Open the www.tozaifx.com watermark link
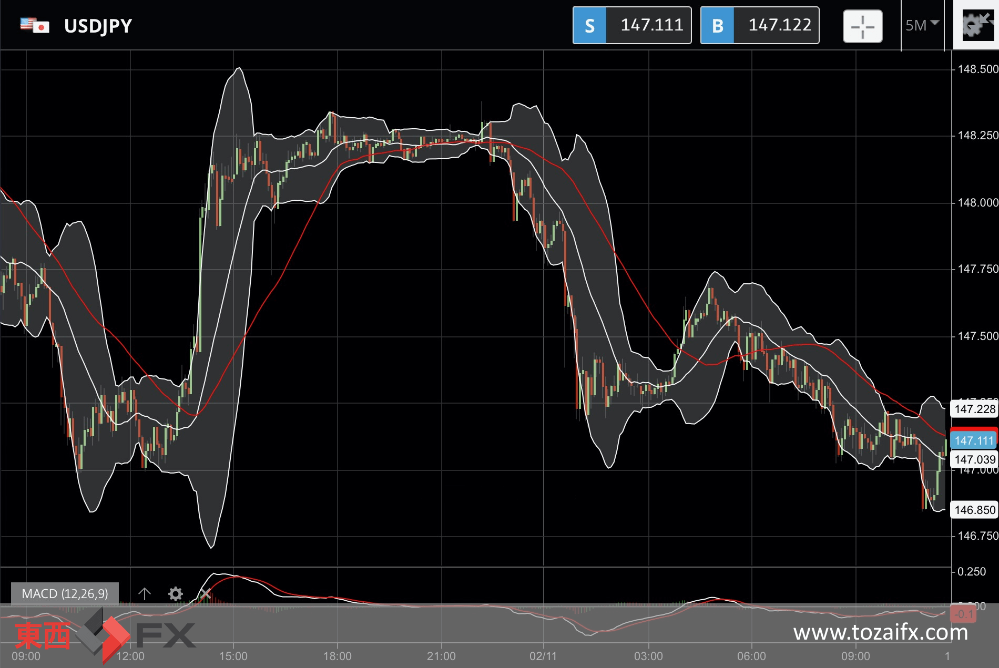The width and height of the screenshot is (999, 668). [881, 632]
